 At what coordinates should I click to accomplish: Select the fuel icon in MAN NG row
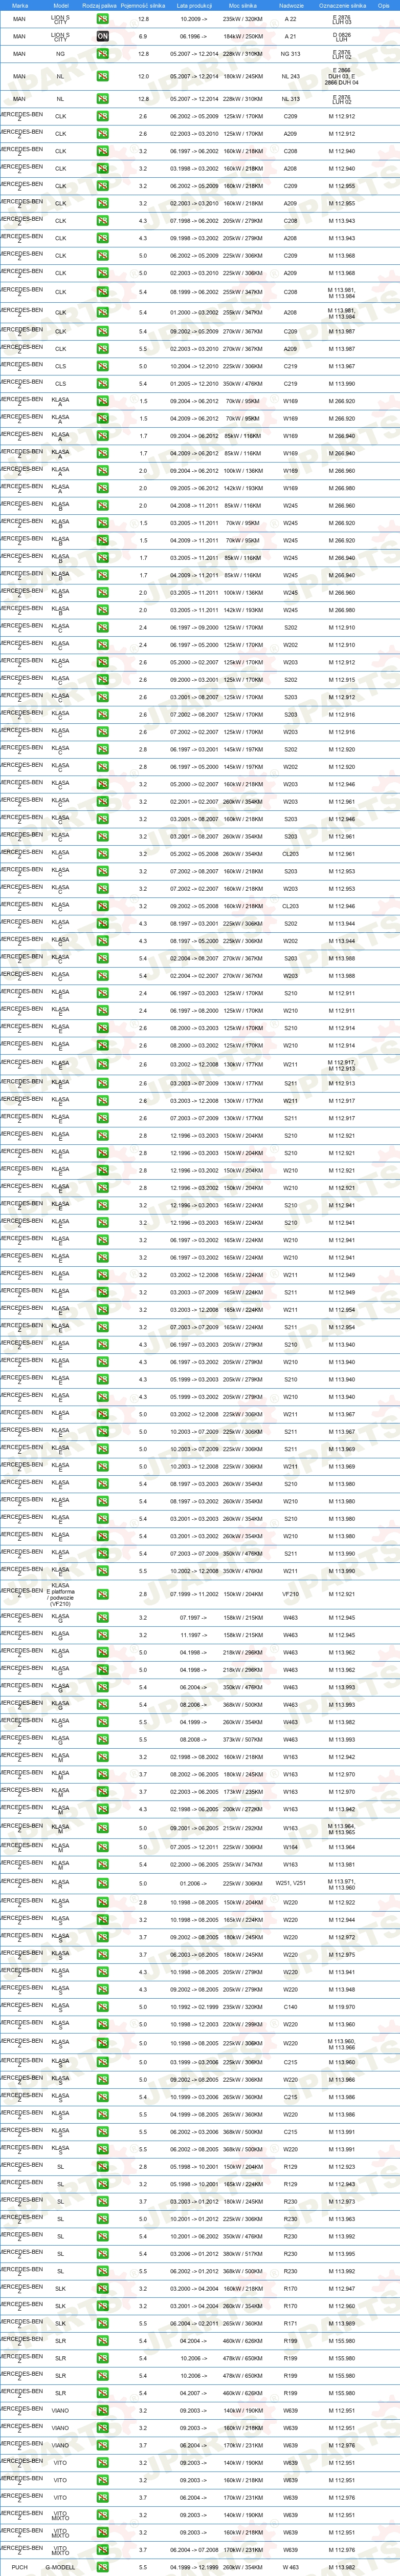point(103,54)
